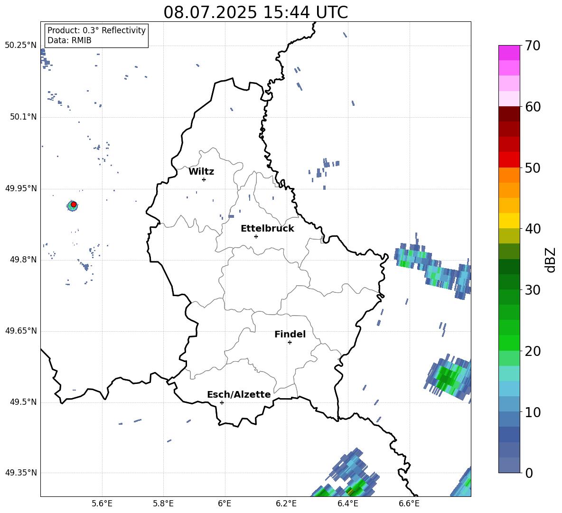Click the colorbar tick label 70
The height and width of the screenshot is (513, 562).
pos(533,46)
